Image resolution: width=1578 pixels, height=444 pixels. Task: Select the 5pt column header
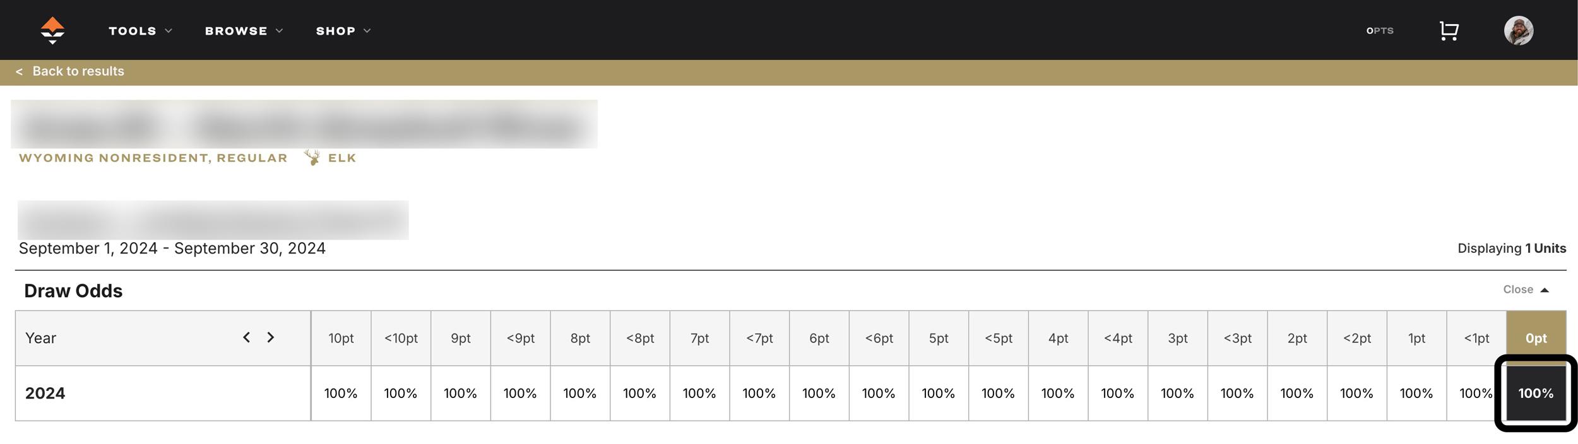click(x=938, y=338)
